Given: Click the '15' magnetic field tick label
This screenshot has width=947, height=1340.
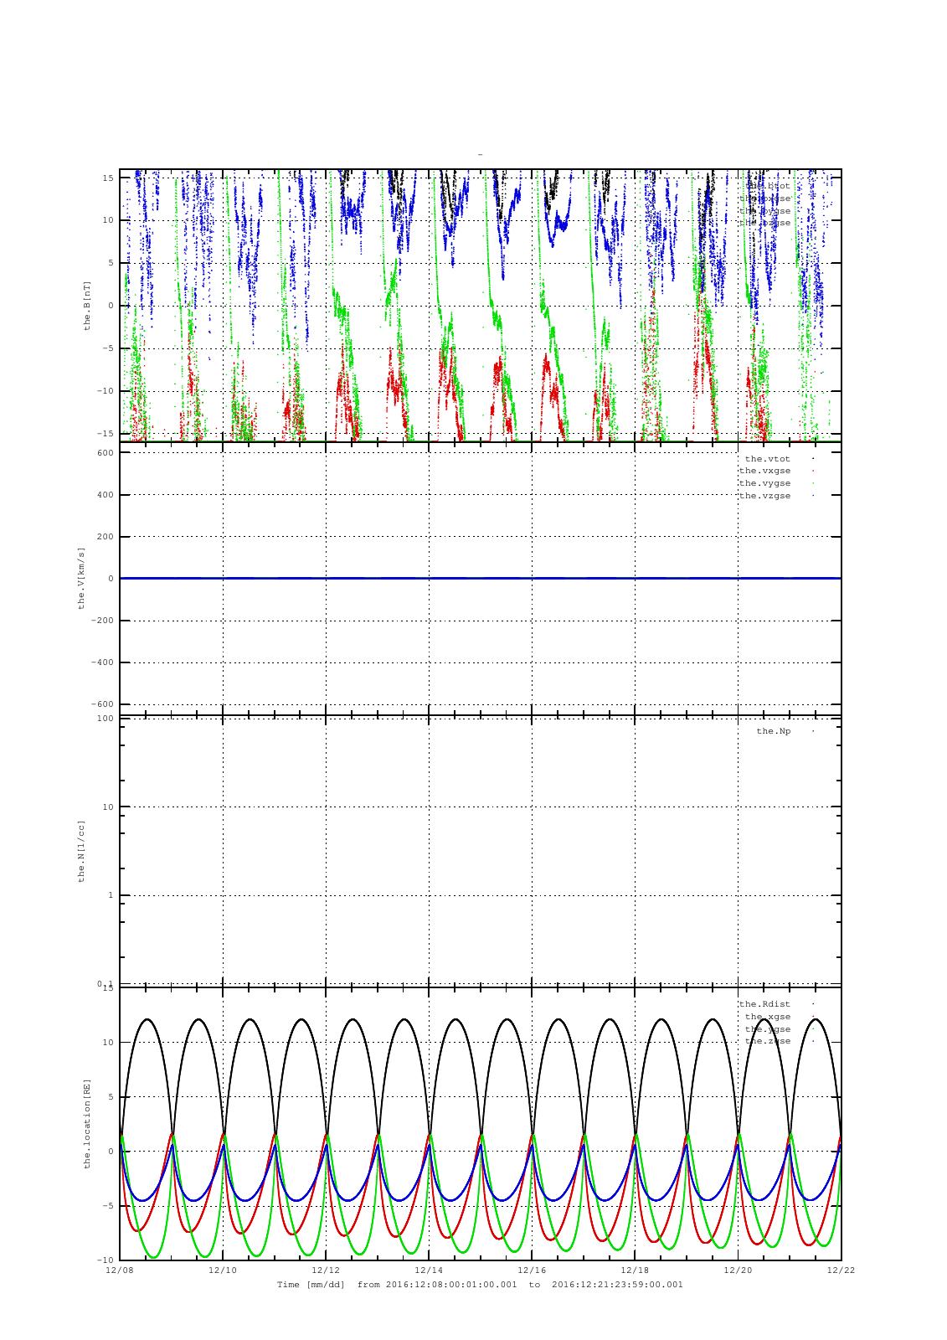Looking at the screenshot, I should [x=109, y=178].
